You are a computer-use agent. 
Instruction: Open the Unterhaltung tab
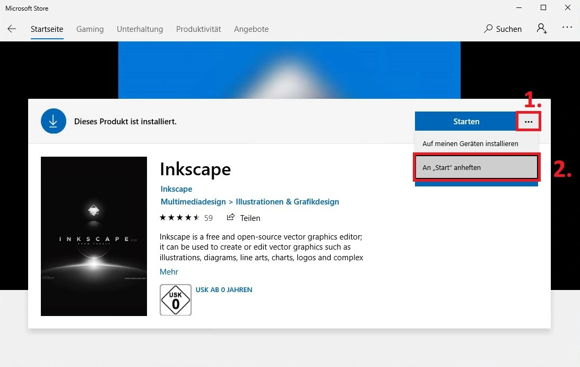pyautogui.click(x=140, y=29)
